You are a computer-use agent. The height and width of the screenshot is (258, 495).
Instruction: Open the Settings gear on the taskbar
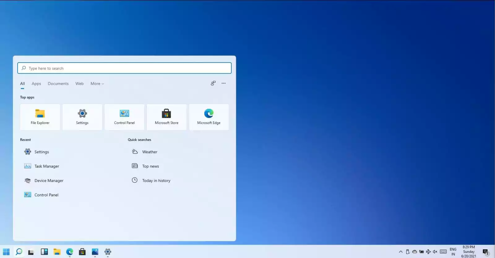pyautogui.click(x=108, y=252)
